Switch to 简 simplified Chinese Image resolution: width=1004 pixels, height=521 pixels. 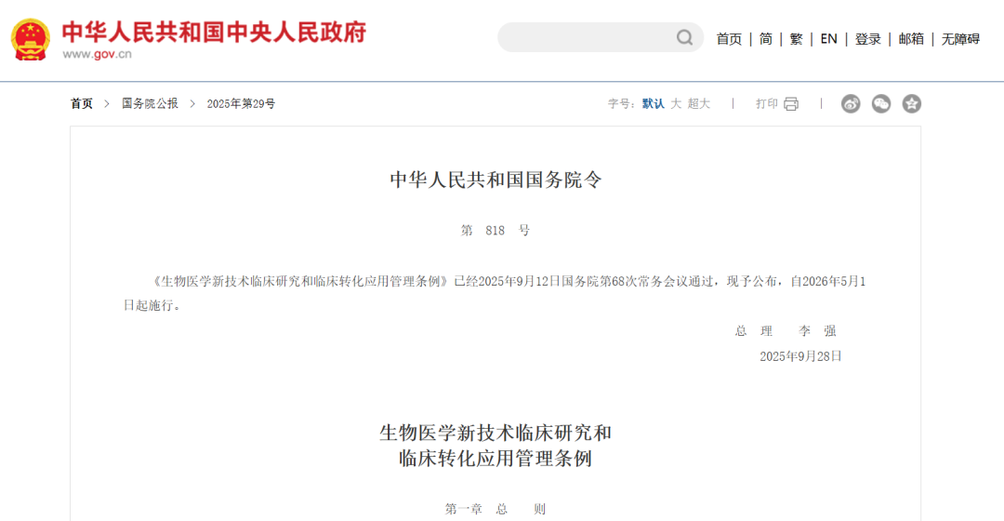click(x=766, y=39)
